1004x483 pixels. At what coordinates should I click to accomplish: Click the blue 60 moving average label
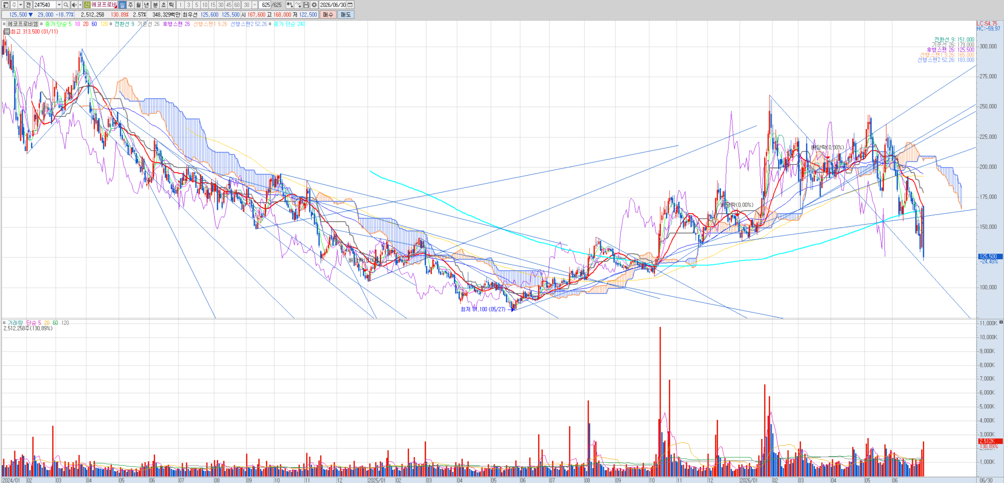pyautogui.click(x=94, y=24)
